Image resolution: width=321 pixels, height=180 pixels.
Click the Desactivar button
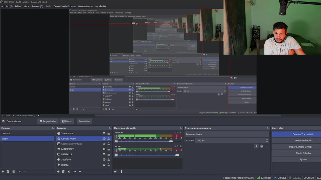[84, 121]
